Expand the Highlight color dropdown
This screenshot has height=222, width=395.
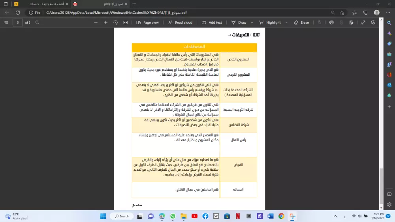click(286, 22)
